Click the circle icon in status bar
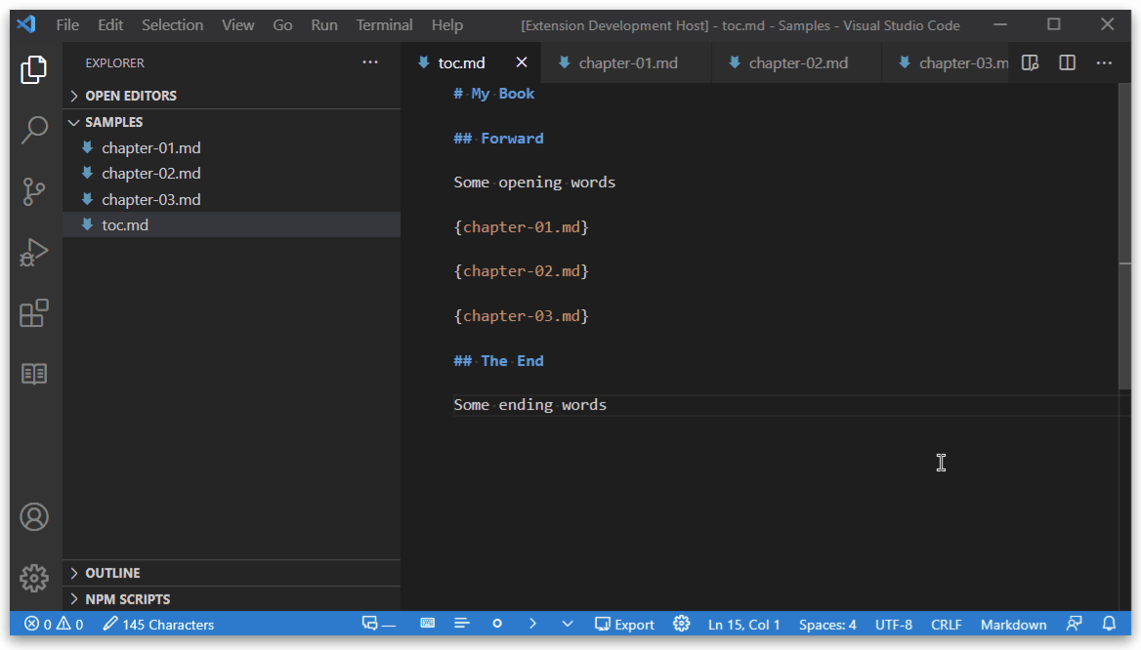Image resolution: width=1141 pixels, height=650 pixels. pos(497,623)
